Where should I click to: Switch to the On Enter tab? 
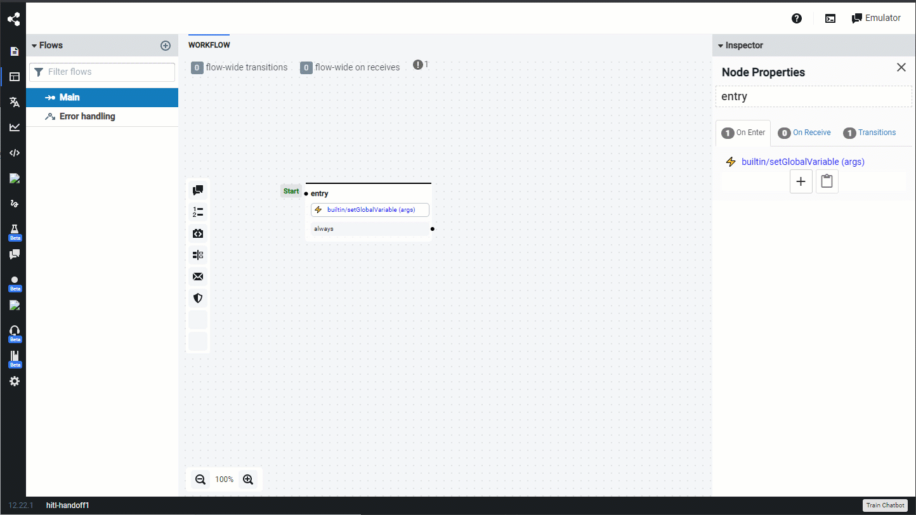pyautogui.click(x=743, y=133)
